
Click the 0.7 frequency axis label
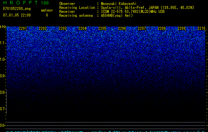click(3, 109)
